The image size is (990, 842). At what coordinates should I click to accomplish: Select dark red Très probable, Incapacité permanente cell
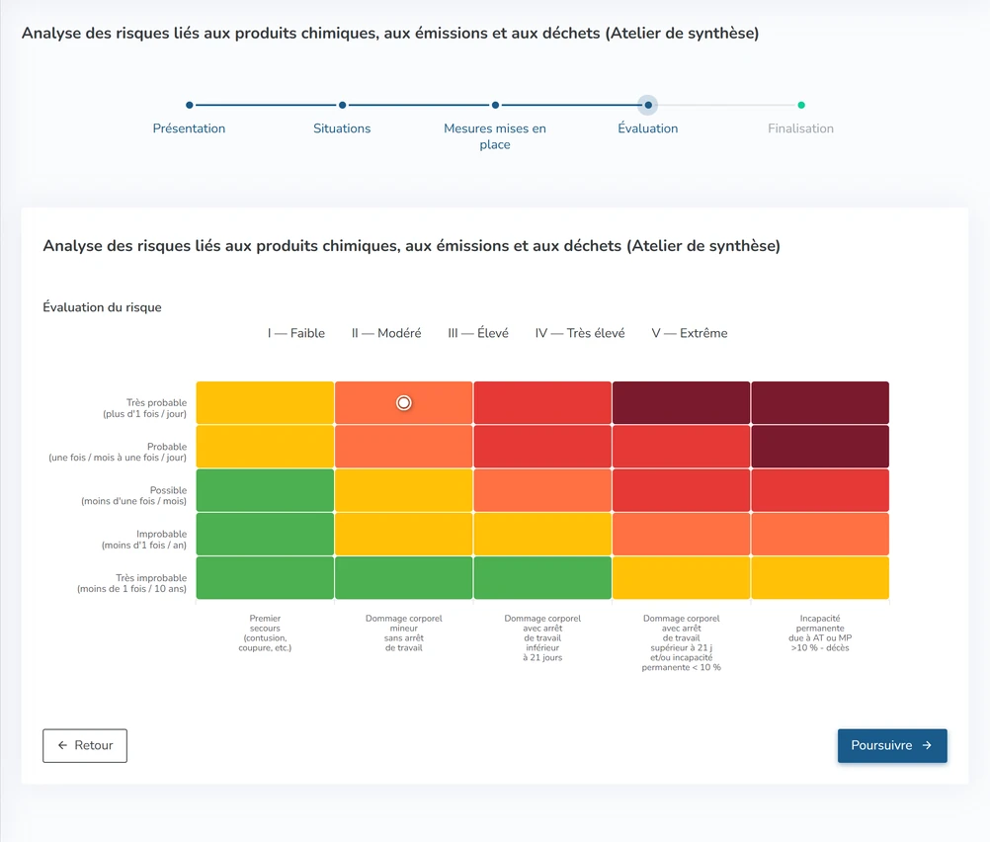point(819,402)
